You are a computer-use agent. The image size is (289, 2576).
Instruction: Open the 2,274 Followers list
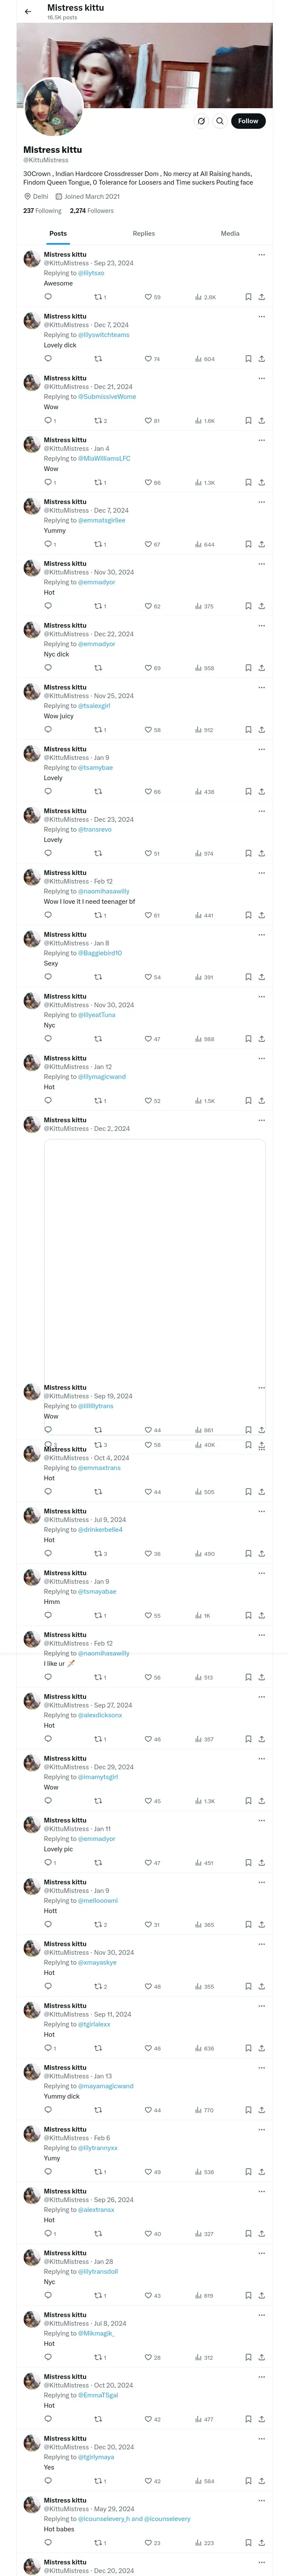pos(92,211)
